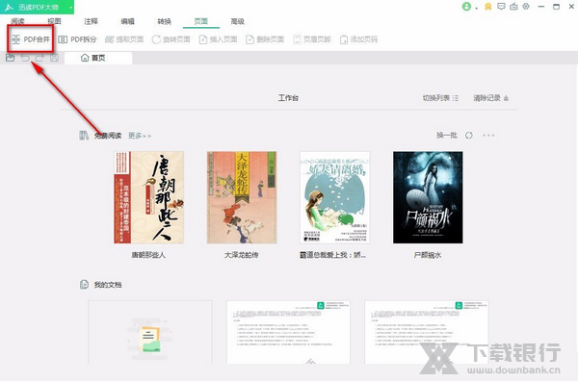
Task: Click the list icon beside 切换列表
Action: point(456,98)
